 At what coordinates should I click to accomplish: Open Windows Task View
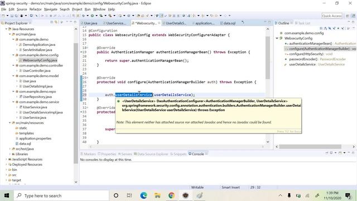click(129, 195)
